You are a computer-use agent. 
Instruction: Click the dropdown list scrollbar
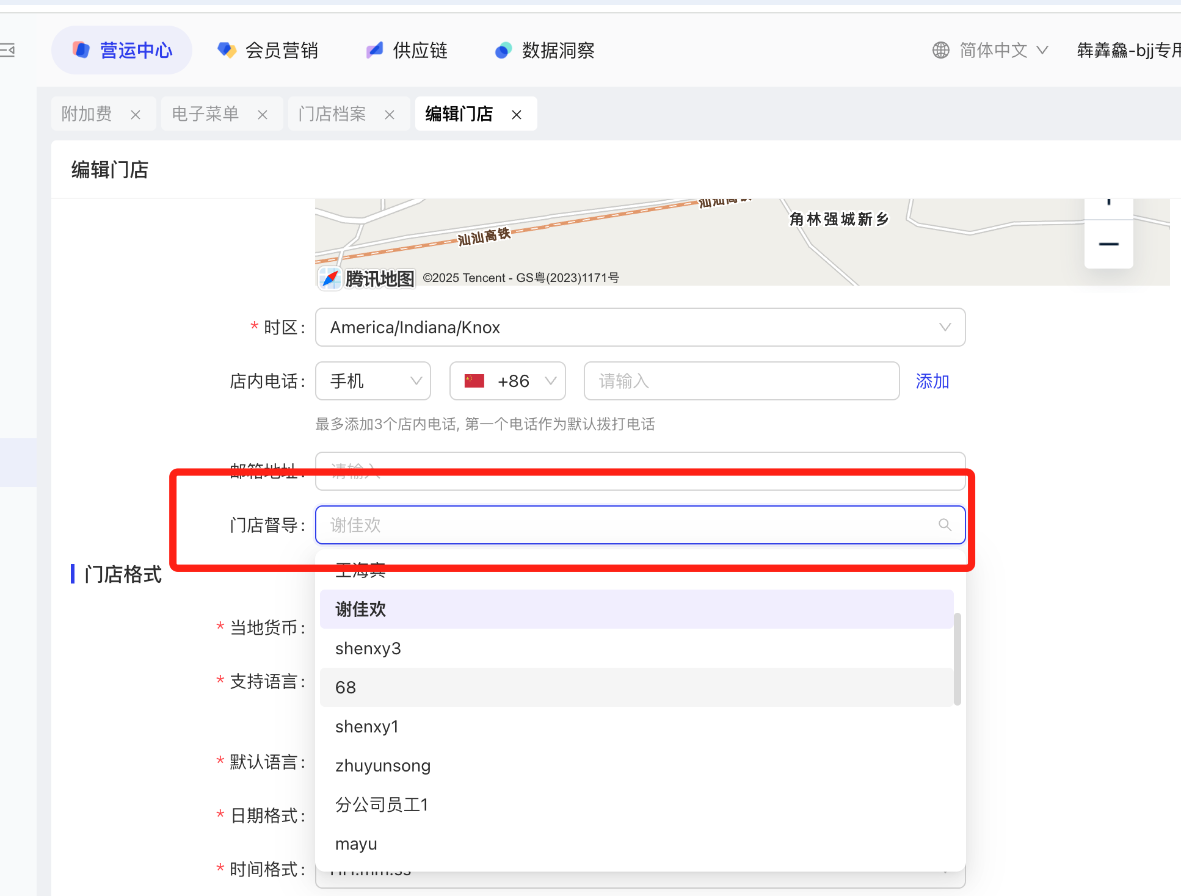[957, 659]
